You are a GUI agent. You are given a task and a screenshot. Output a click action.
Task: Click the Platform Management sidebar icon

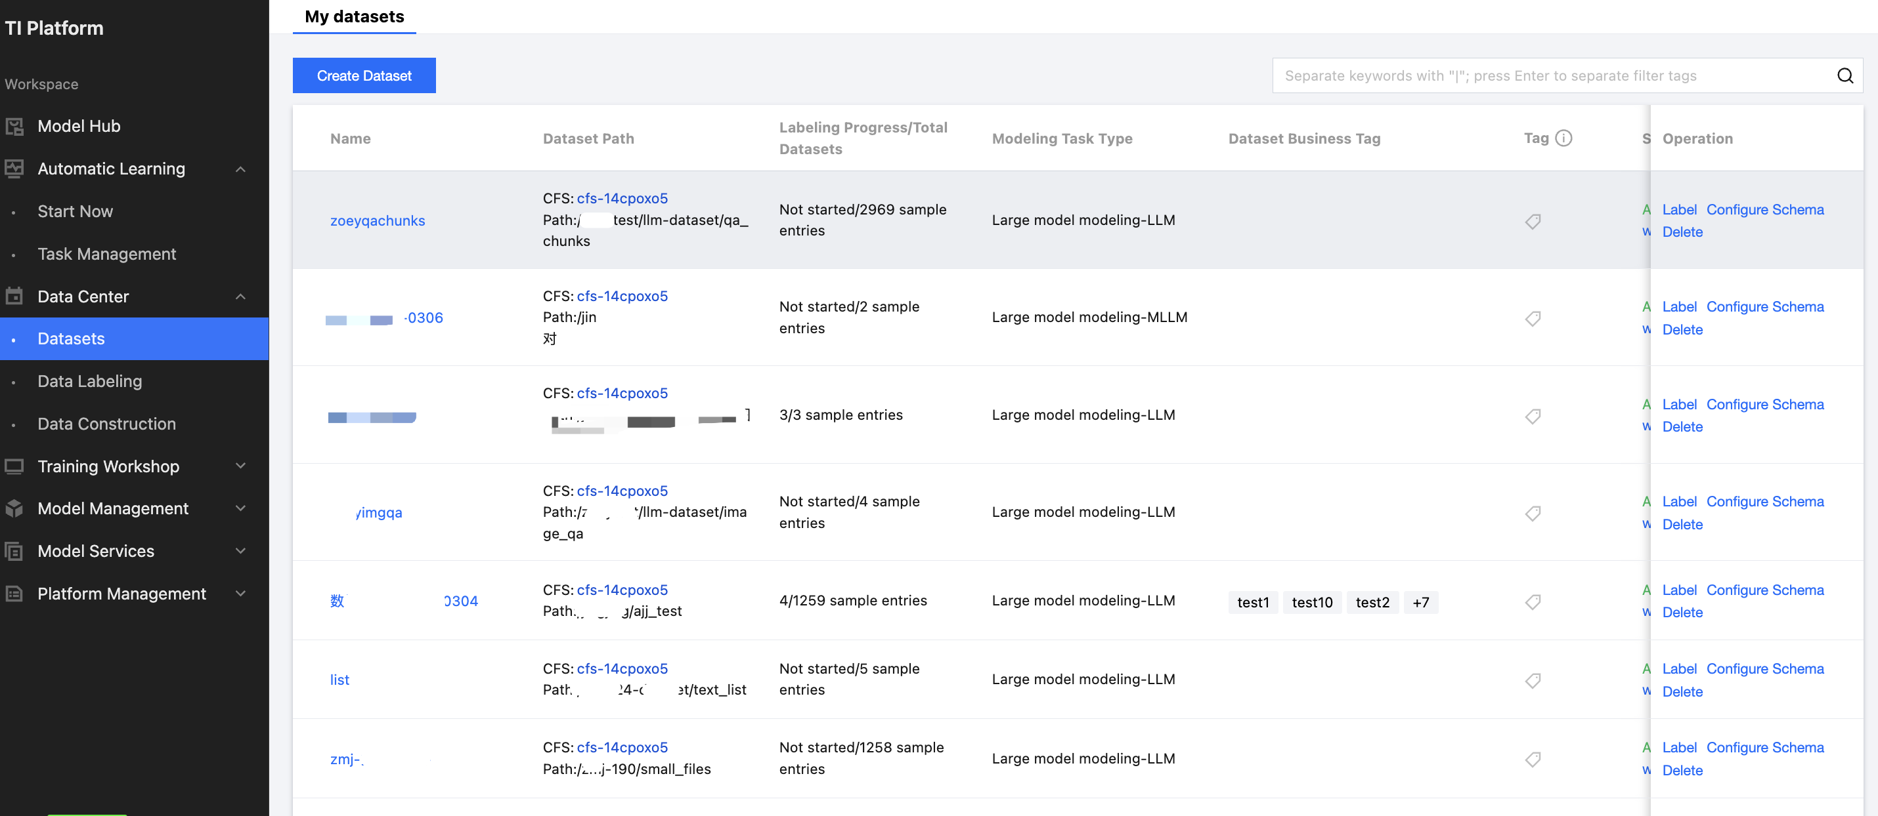coord(14,594)
